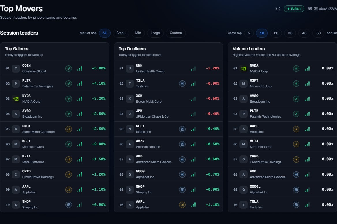
Task: Click the Top Decliners panel heading
Action: coord(132,49)
